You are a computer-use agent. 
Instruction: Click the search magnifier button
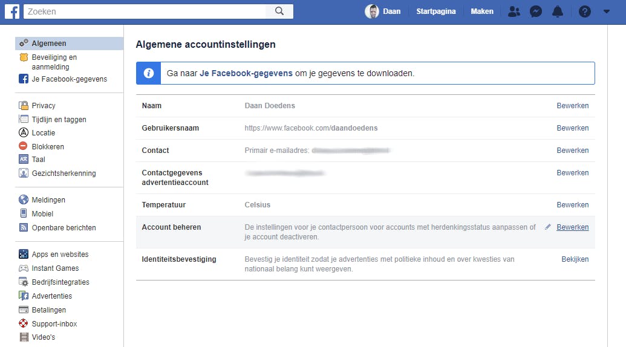tap(279, 11)
